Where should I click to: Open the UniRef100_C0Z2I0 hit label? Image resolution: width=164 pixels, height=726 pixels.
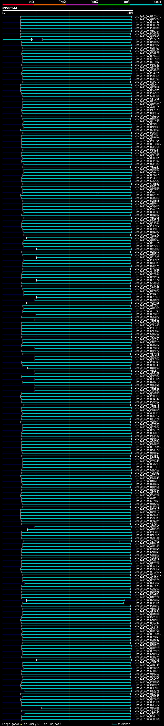pyautogui.click(x=147, y=39)
